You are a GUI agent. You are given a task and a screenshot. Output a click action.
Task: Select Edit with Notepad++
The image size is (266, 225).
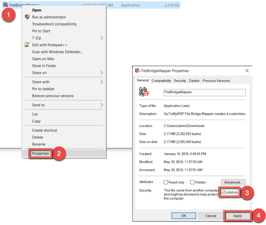(x=49, y=45)
